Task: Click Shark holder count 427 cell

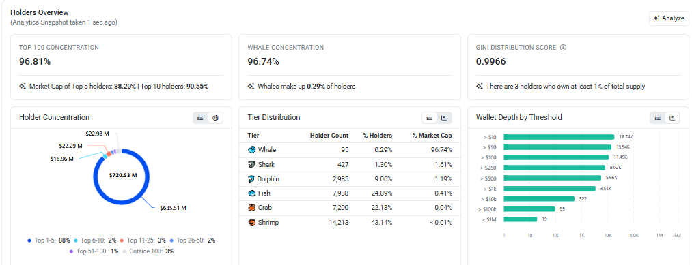Action: pos(343,165)
